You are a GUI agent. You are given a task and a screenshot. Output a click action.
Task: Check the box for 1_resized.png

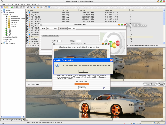pos(27,12)
